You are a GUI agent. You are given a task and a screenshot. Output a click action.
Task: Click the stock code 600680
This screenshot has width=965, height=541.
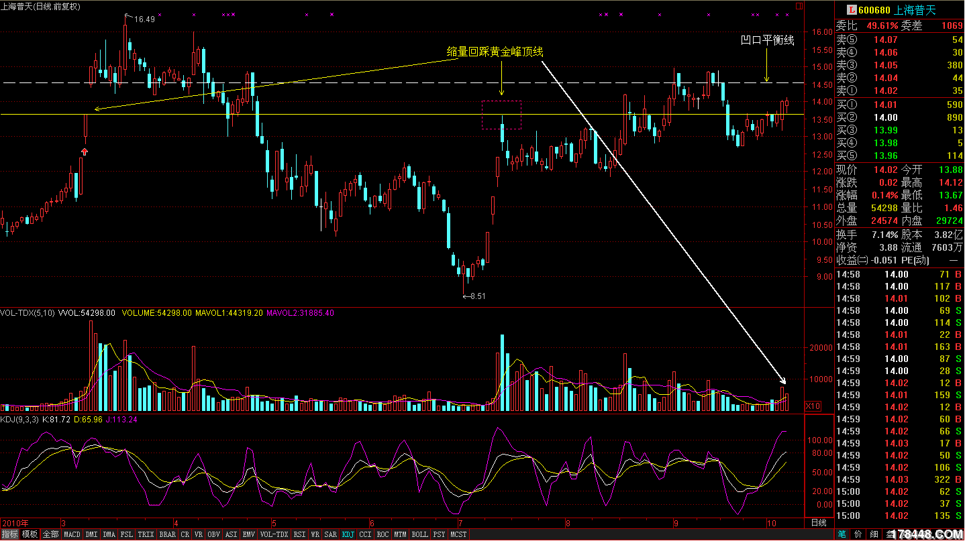pyautogui.click(x=874, y=10)
